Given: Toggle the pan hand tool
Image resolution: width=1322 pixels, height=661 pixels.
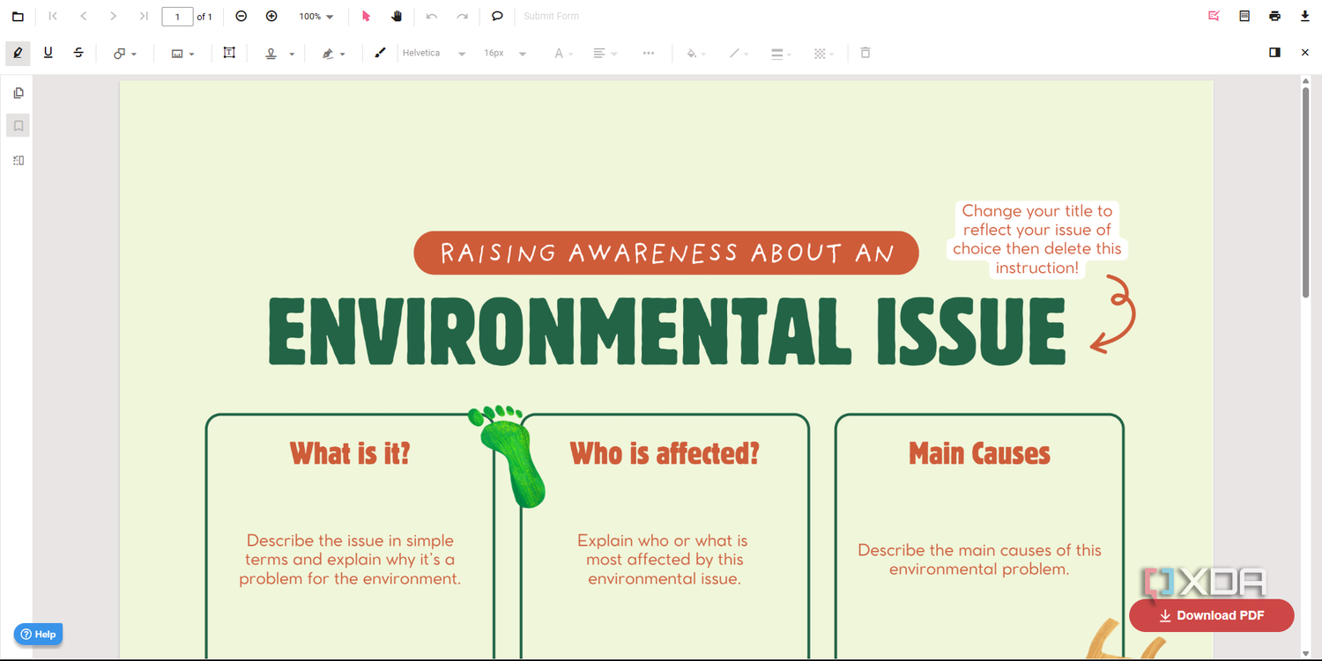Looking at the screenshot, I should [x=397, y=17].
